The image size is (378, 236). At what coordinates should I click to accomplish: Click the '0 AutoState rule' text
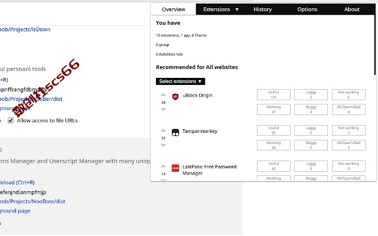(170, 54)
